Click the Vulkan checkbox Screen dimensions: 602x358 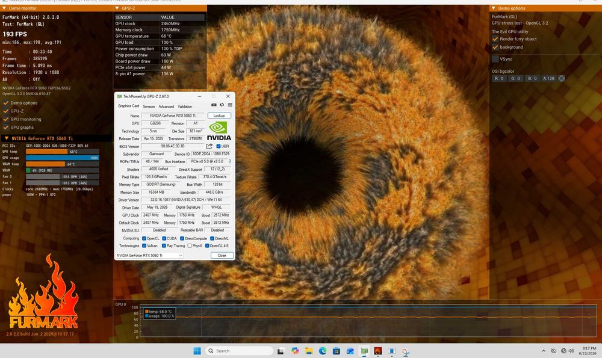[144, 245]
